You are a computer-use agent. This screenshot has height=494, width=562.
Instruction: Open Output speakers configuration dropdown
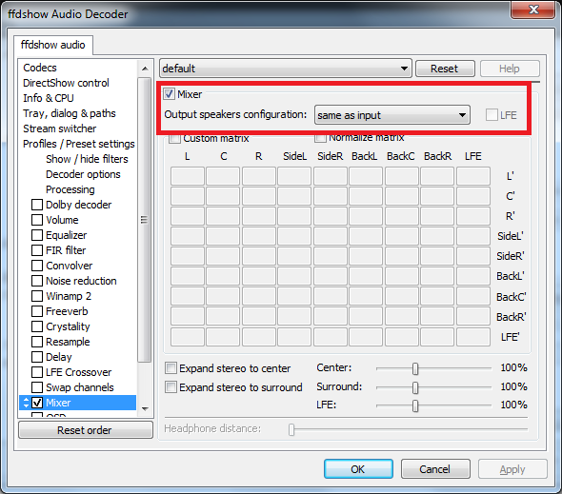click(392, 115)
